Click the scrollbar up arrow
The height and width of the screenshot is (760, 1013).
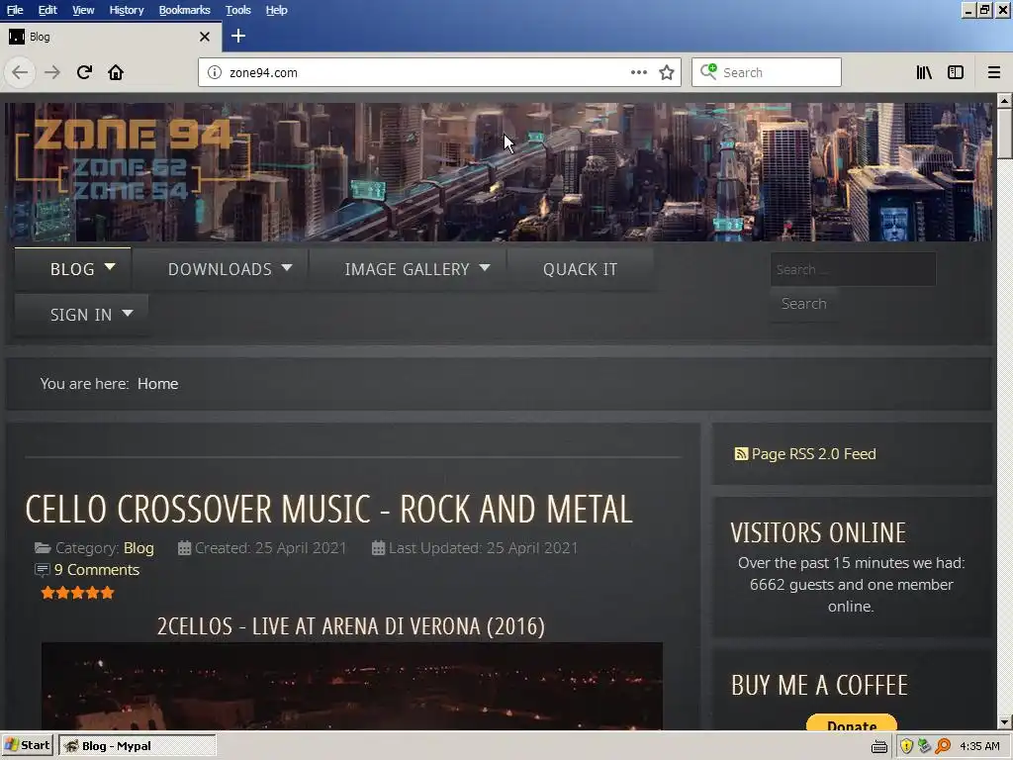pos(1005,100)
